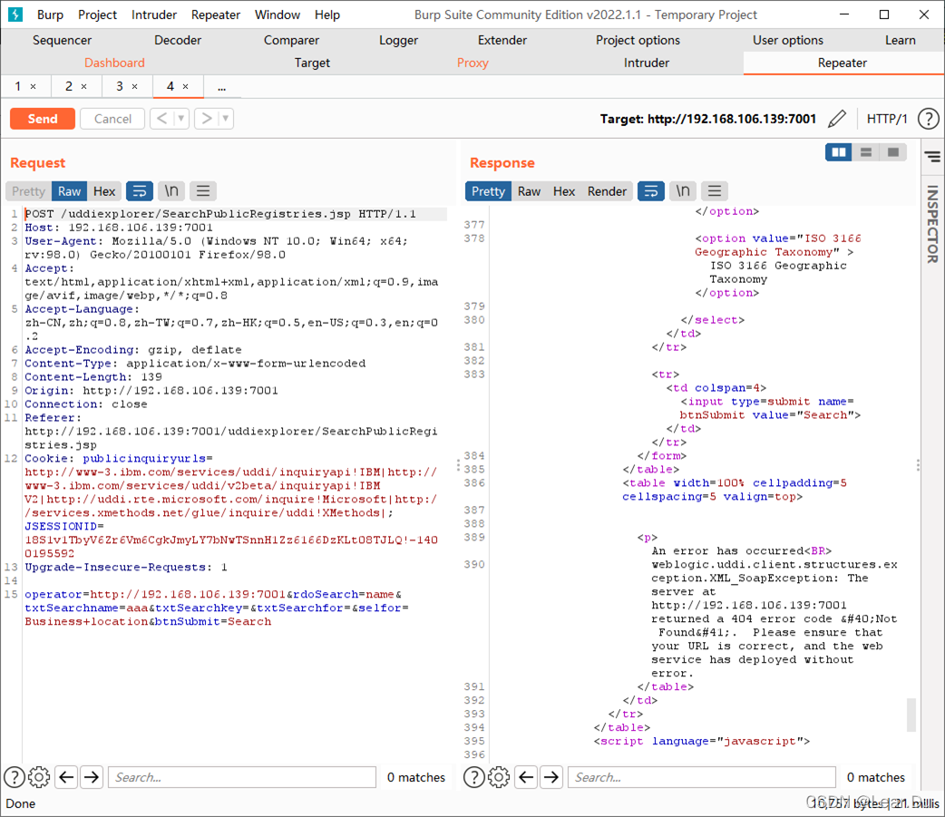This screenshot has width=945, height=817.
Task: Select Raw view in Response panel
Action: [529, 191]
